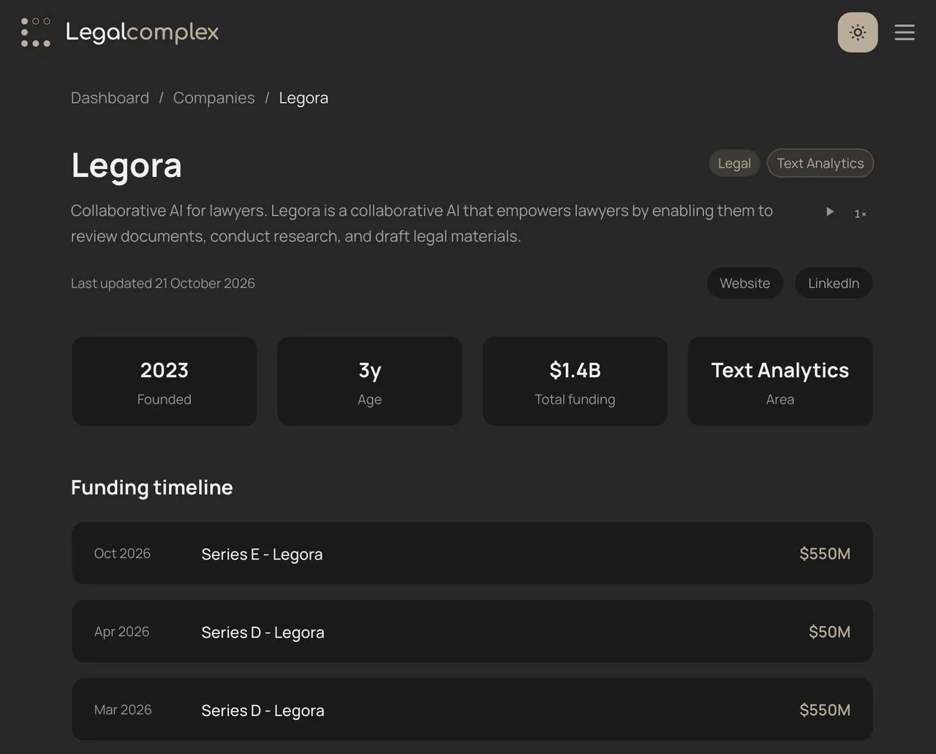Image resolution: width=936 pixels, height=754 pixels.
Task: Open the hamburger menu
Action: click(x=905, y=32)
